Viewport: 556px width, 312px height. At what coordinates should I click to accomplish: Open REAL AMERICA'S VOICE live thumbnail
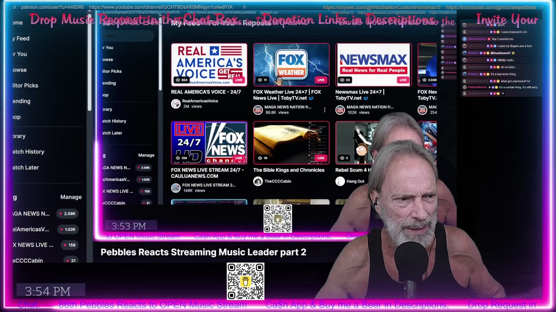pos(209,65)
